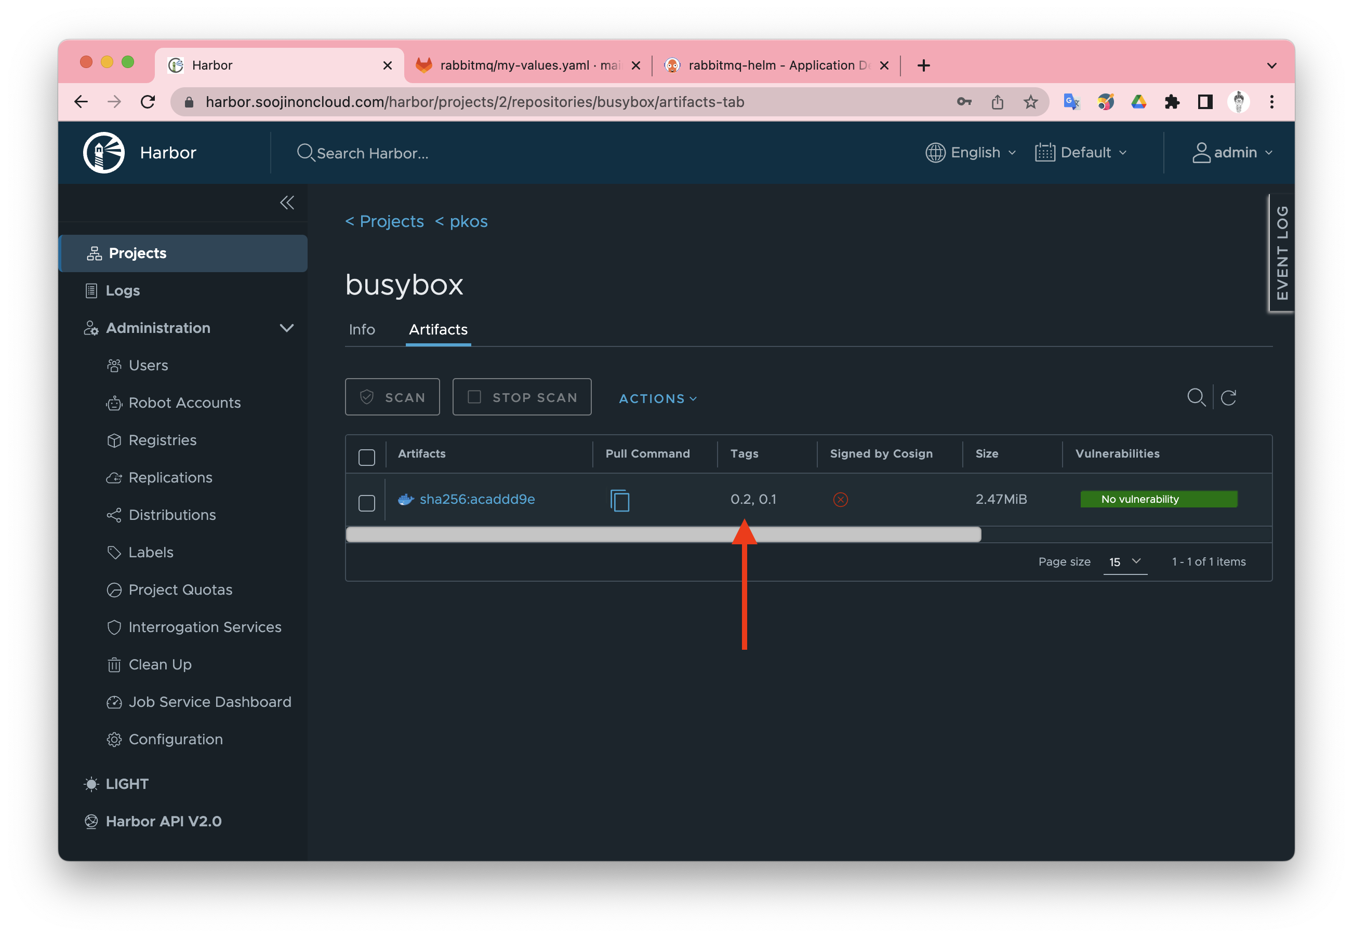The width and height of the screenshot is (1353, 938).
Task: Click the artifacts search magnifier icon
Action: coord(1196,398)
